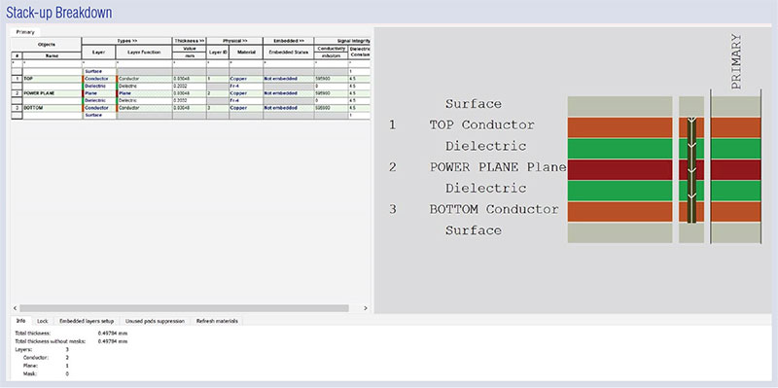Open the Embedded layers setup tab
778x388 pixels.
[87, 321]
